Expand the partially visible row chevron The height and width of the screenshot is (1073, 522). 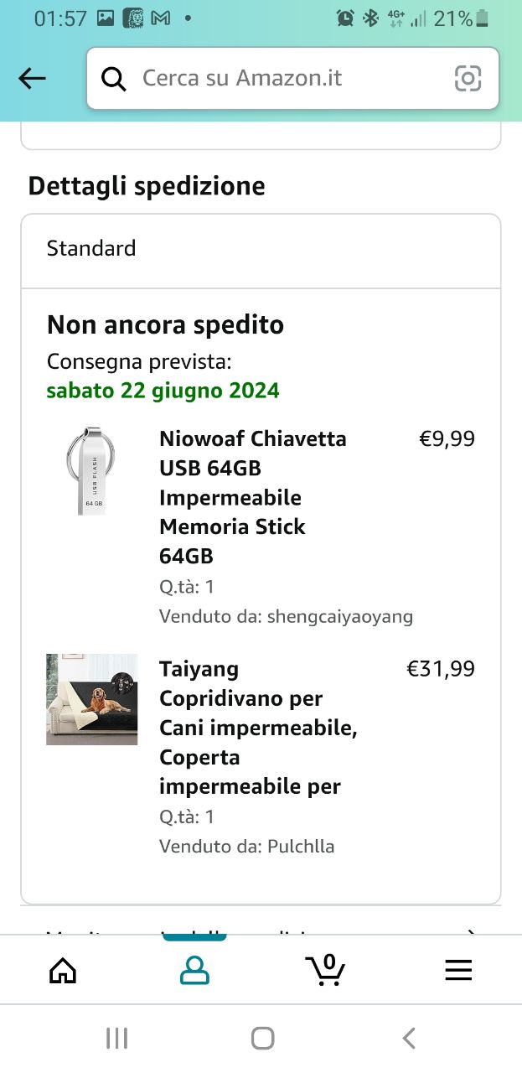click(472, 931)
